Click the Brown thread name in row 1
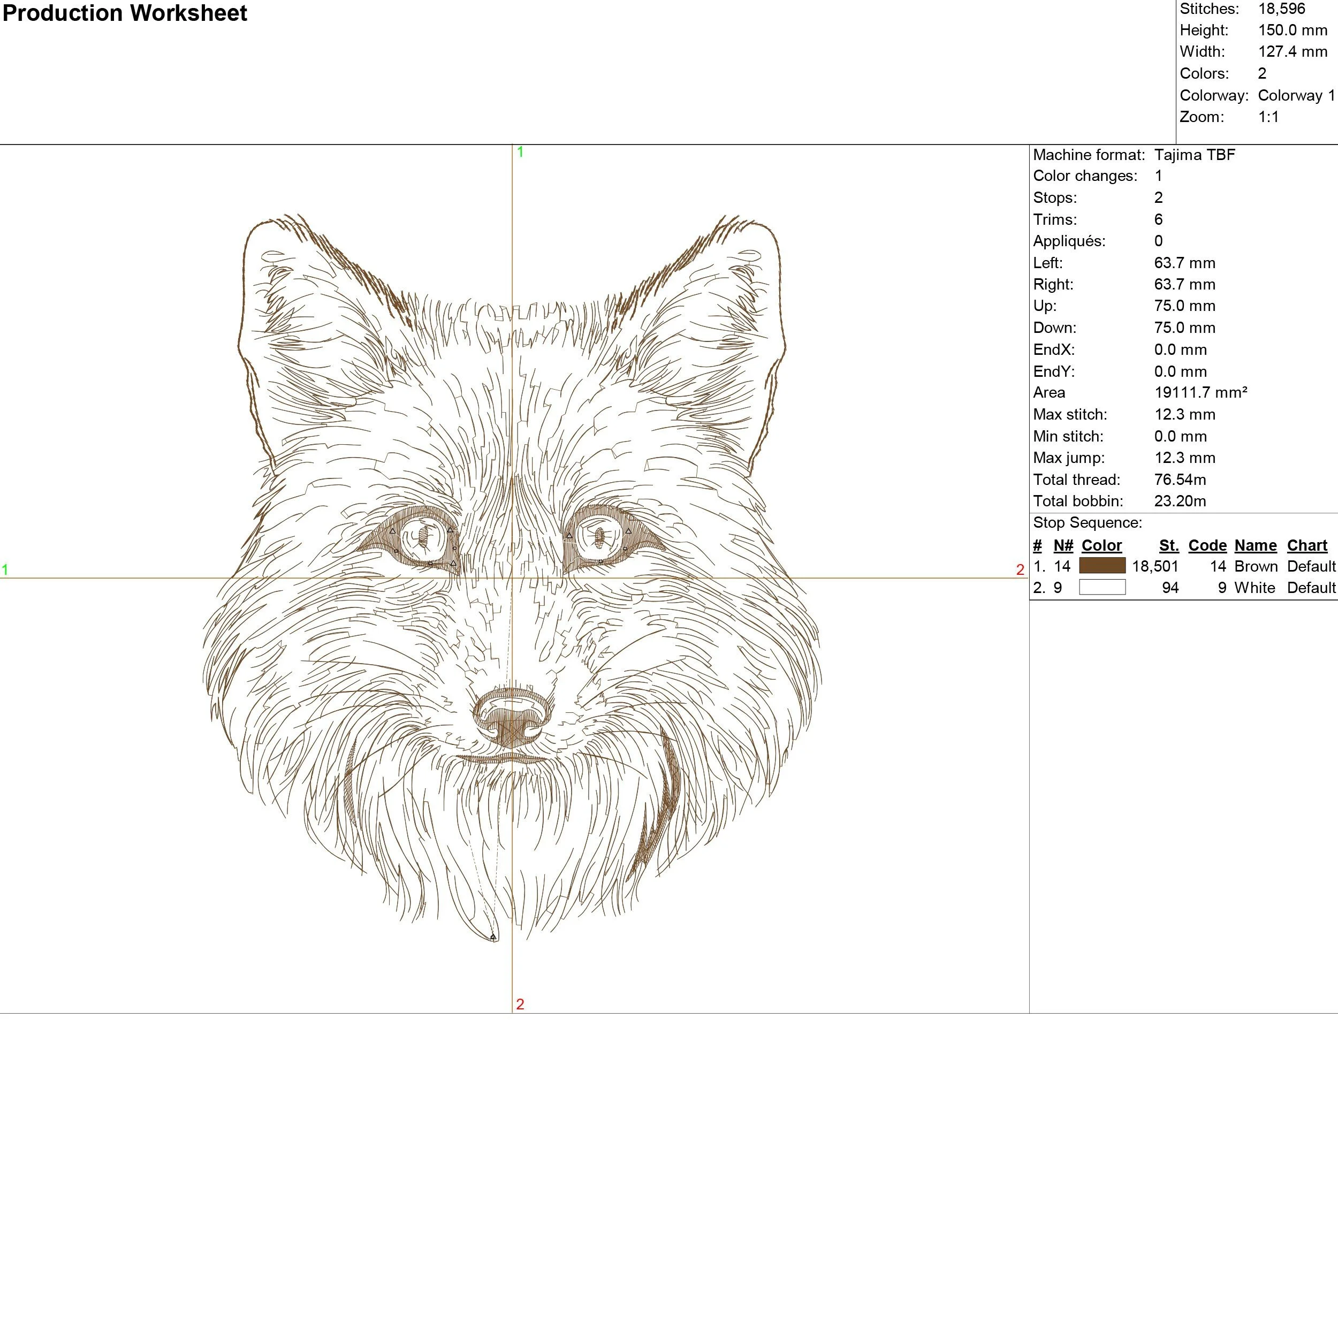Screen dimensions: 1338x1338 tap(1256, 566)
